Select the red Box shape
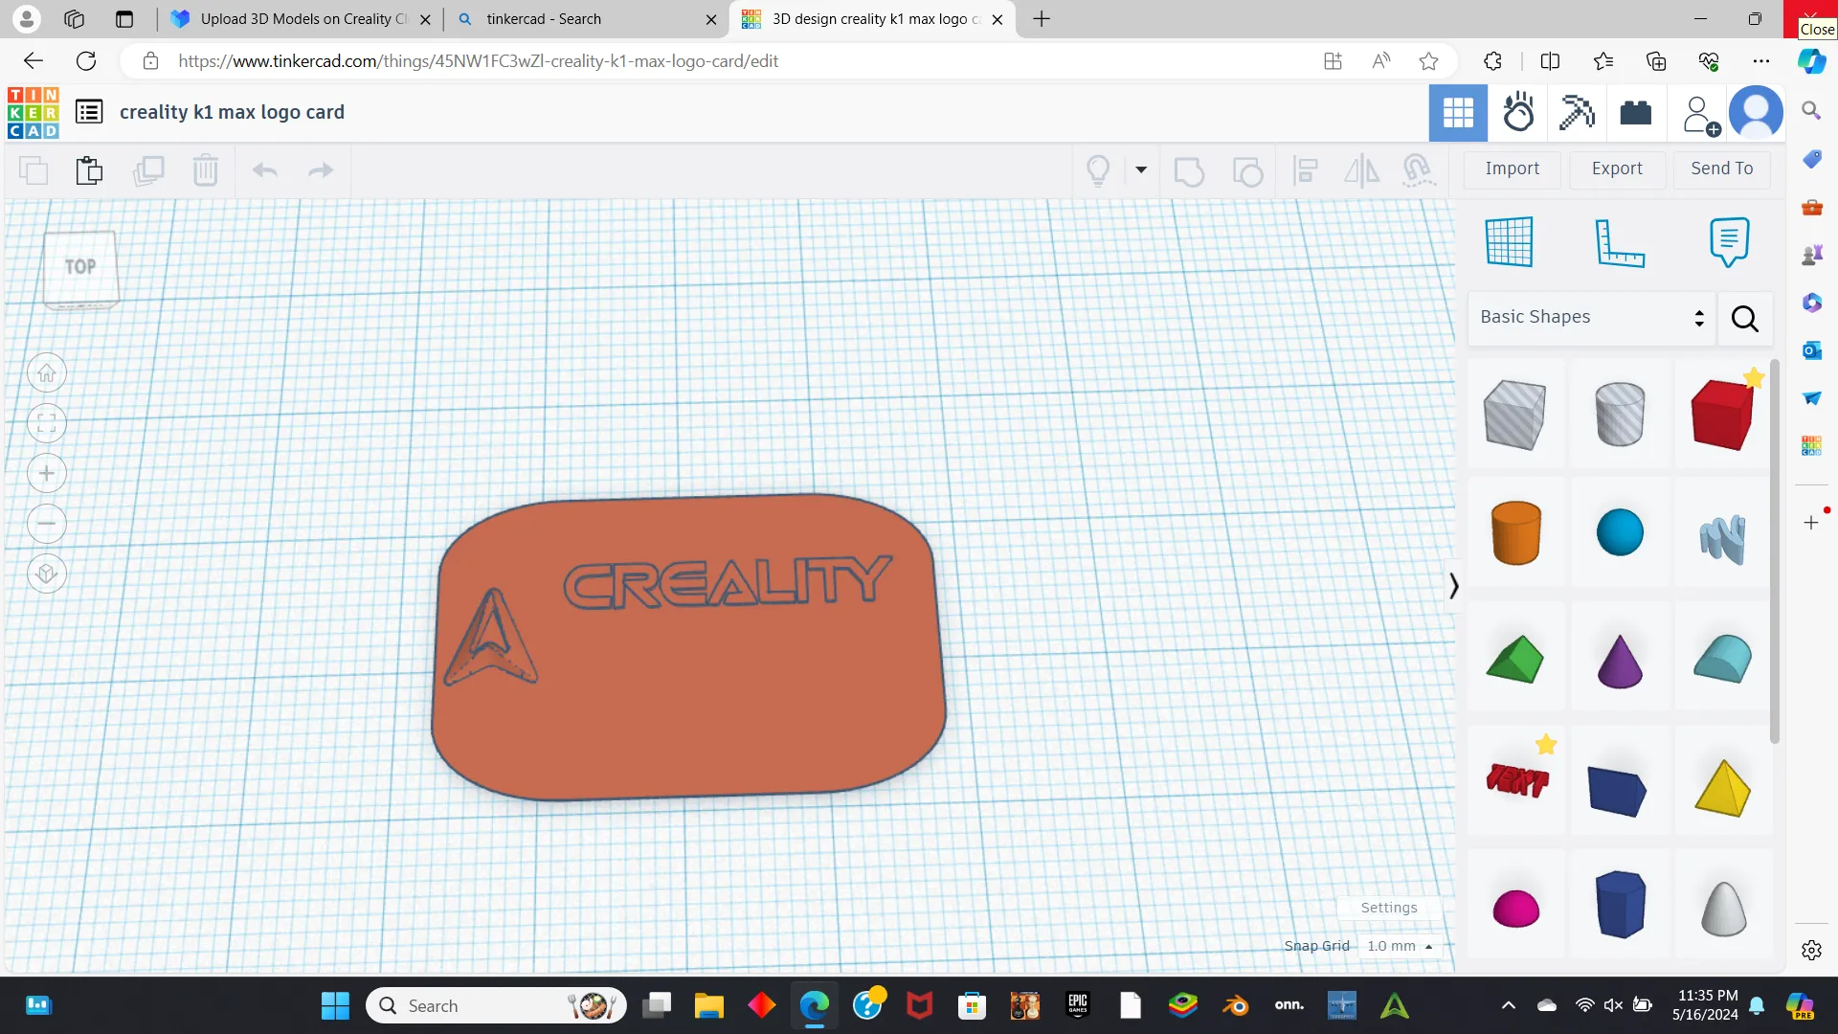Image resolution: width=1838 pixels, height=1034 pixels. point(1723,415)
